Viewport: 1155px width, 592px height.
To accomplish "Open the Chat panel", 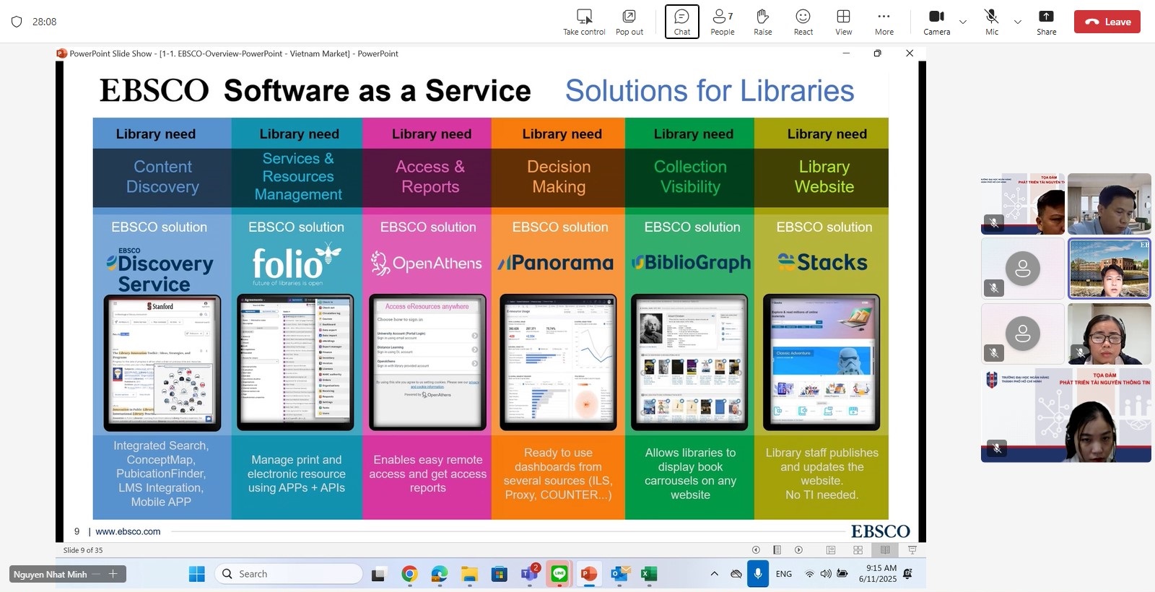I will [681, 22].
